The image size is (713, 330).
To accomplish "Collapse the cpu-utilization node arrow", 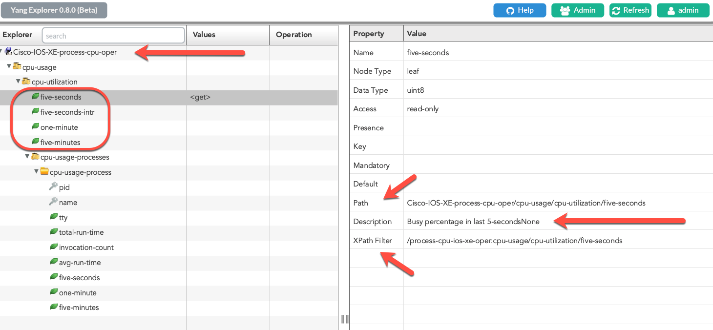I will [x=18, y=82].
